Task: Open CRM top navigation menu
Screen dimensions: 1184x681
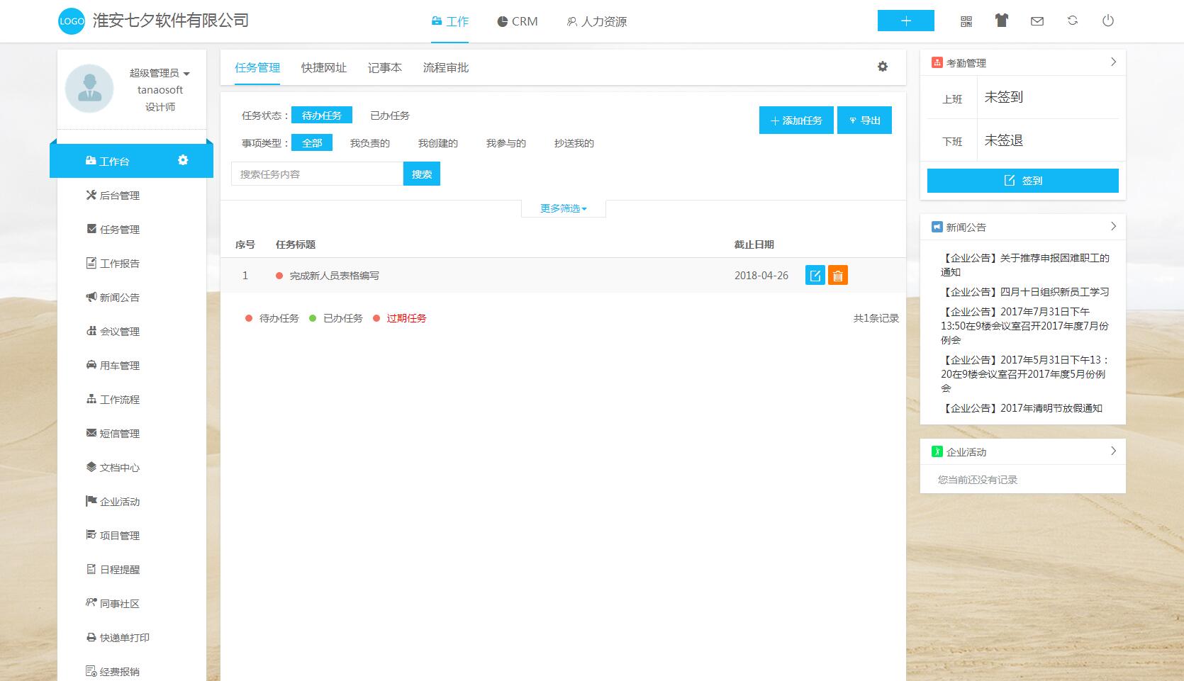Action: pos(518,21)
